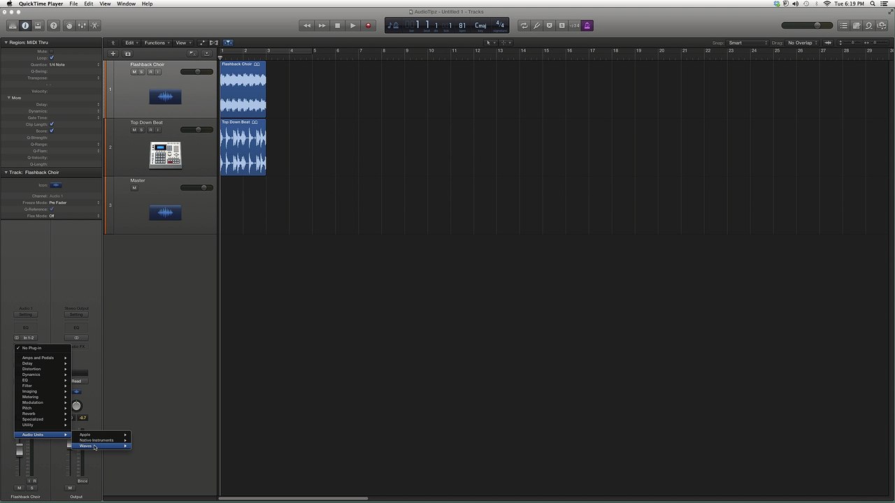The width and height of the screenshot is (895, 503).
Task: Toggle the Clip Length checkbox
Action: pyautogui.click(x=52, y=124)
